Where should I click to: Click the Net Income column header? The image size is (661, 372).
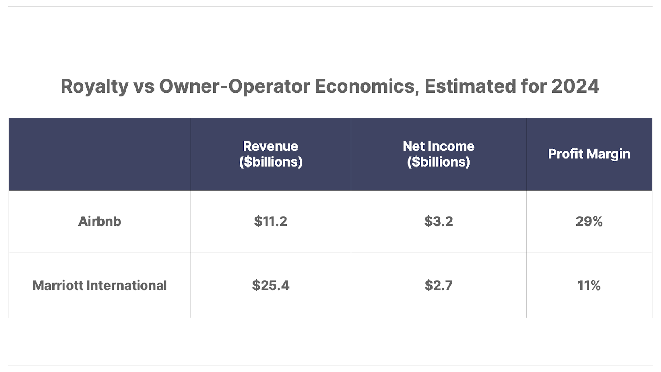(x=438, y=146)
